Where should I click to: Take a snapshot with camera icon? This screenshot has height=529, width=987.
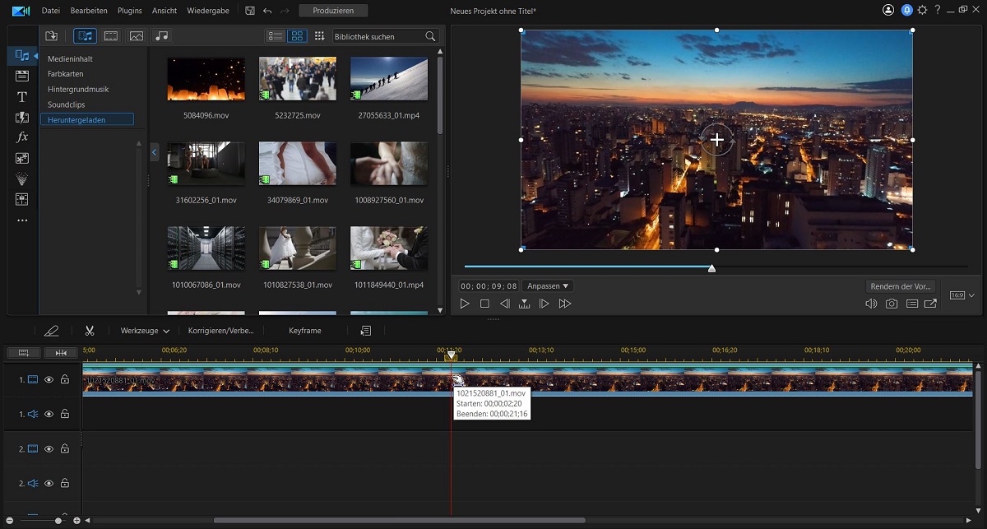(x=892, y=304)
